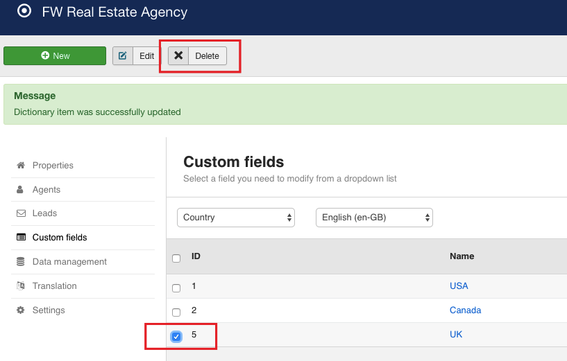
Task: Tick the select-all checkbox in table header
Action: [x=176, y=258]
